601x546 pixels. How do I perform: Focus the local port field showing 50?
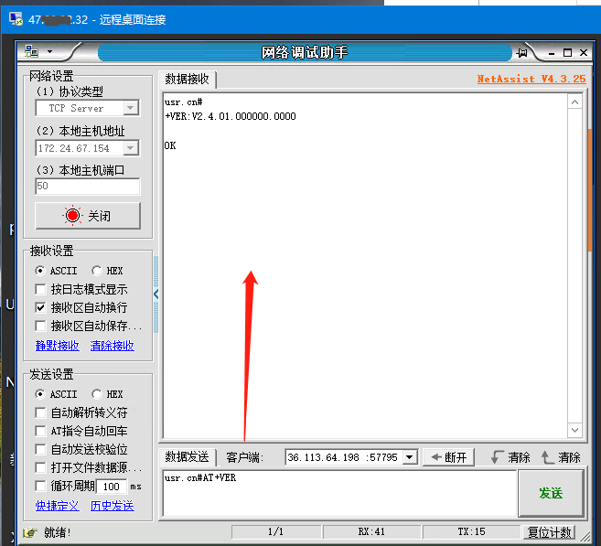pos(88,187)
